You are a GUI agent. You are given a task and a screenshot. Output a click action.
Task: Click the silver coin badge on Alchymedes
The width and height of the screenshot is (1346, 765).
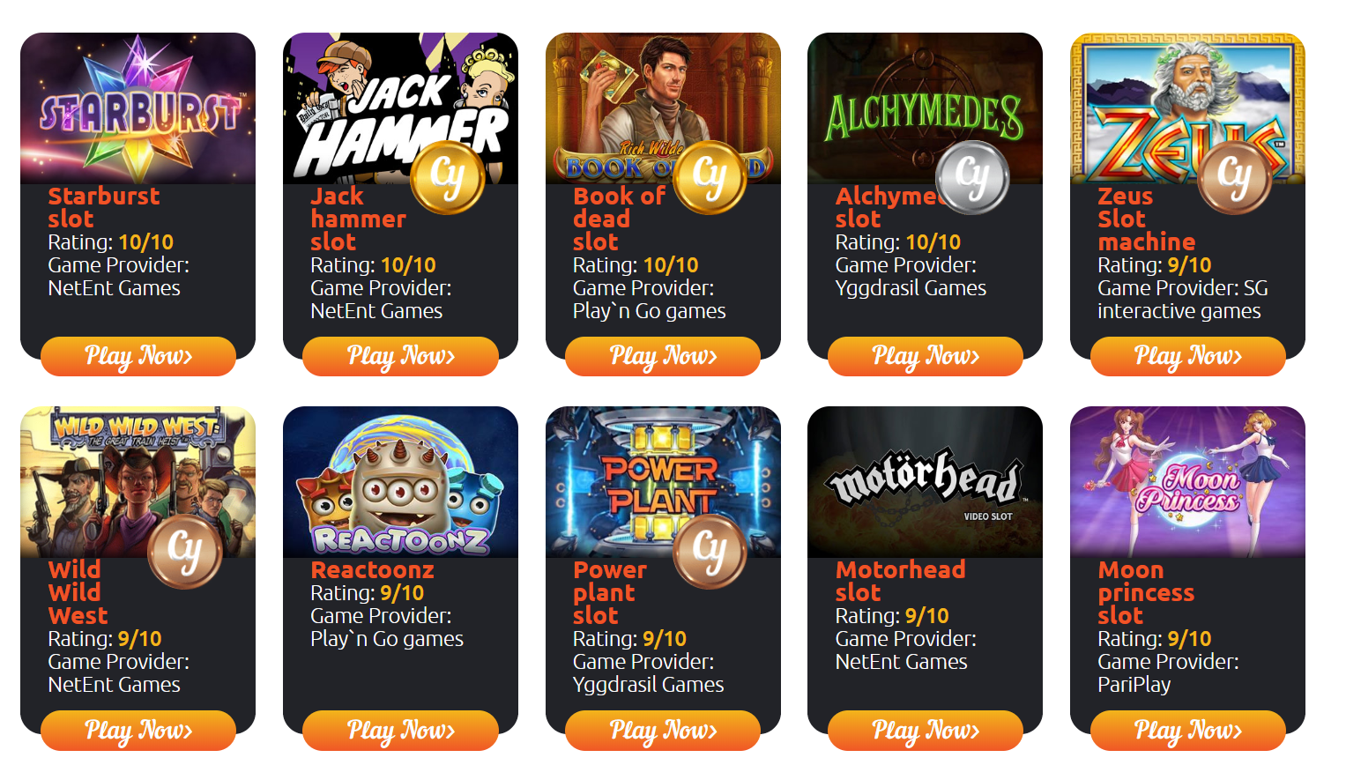click(x=972, y=177)
